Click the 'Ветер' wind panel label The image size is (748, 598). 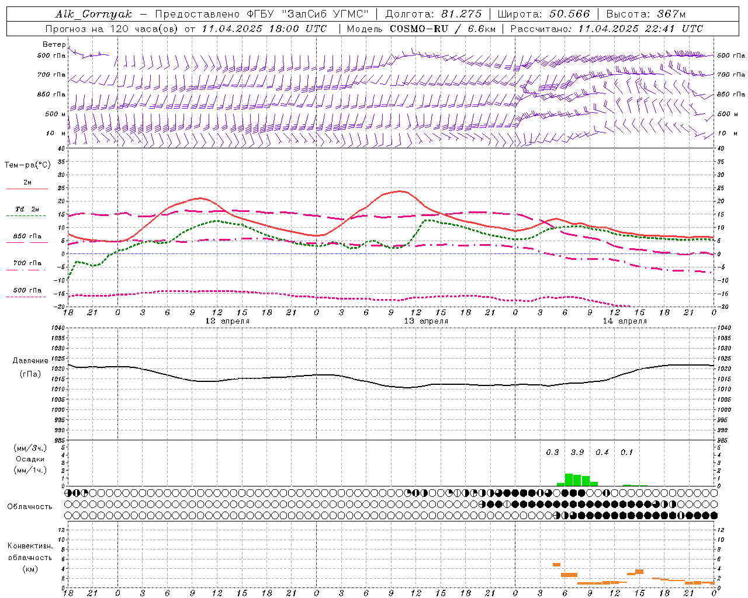pyautogui.click(x=54, y=44)
